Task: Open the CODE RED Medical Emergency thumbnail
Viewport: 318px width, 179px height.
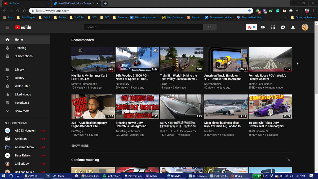Action: point(93,107)
